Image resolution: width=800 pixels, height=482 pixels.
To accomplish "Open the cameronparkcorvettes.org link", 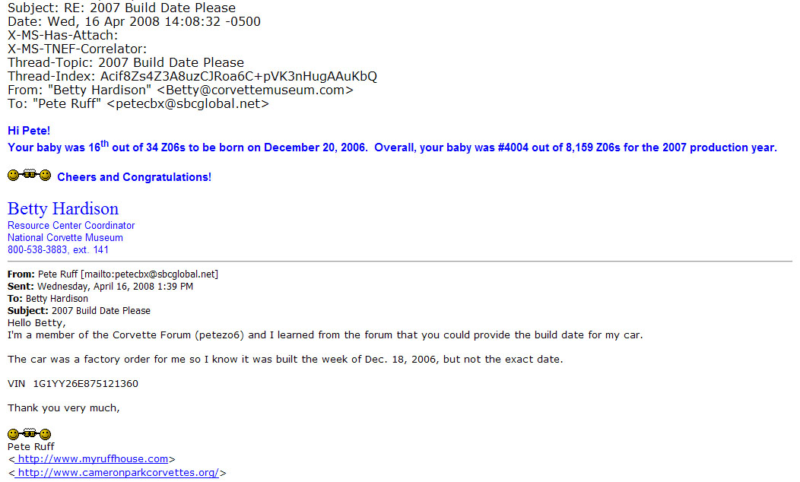I will coord(118,473).
